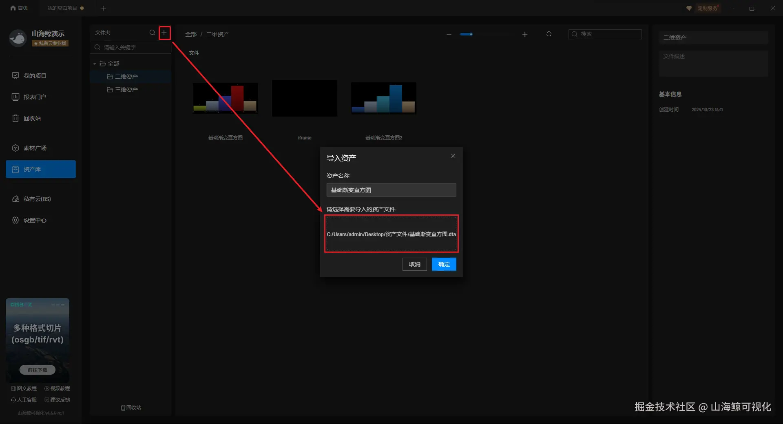Click 确定 to confirm import

[x=444, y=264]
